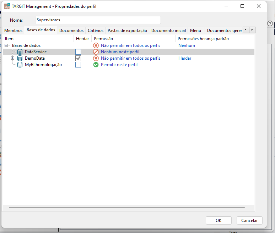Screen dimensions: 275x233
Task: Switch to the Documento inicial tab
Action: tap(168, 31)
